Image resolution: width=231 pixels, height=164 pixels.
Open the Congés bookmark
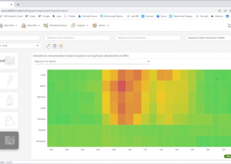[44, 16]
